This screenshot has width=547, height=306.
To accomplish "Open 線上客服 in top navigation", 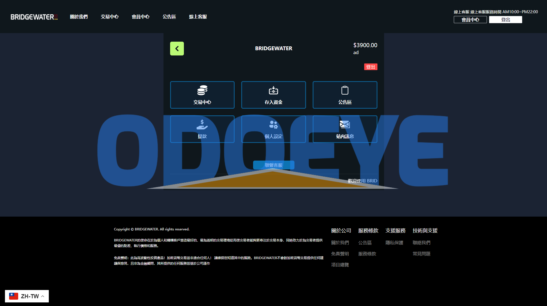I will pos(198,17).
